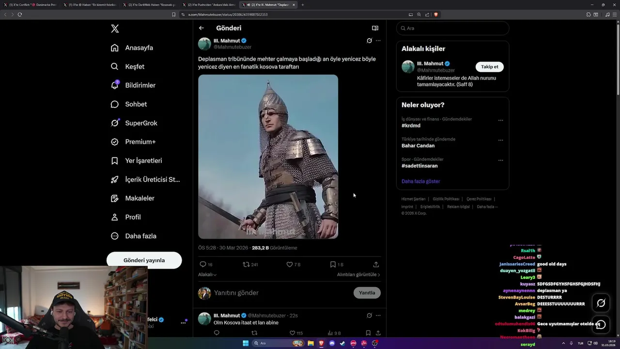The image size is (620, 349).
Task: Reload the page
Action: (x=20, y=15)
